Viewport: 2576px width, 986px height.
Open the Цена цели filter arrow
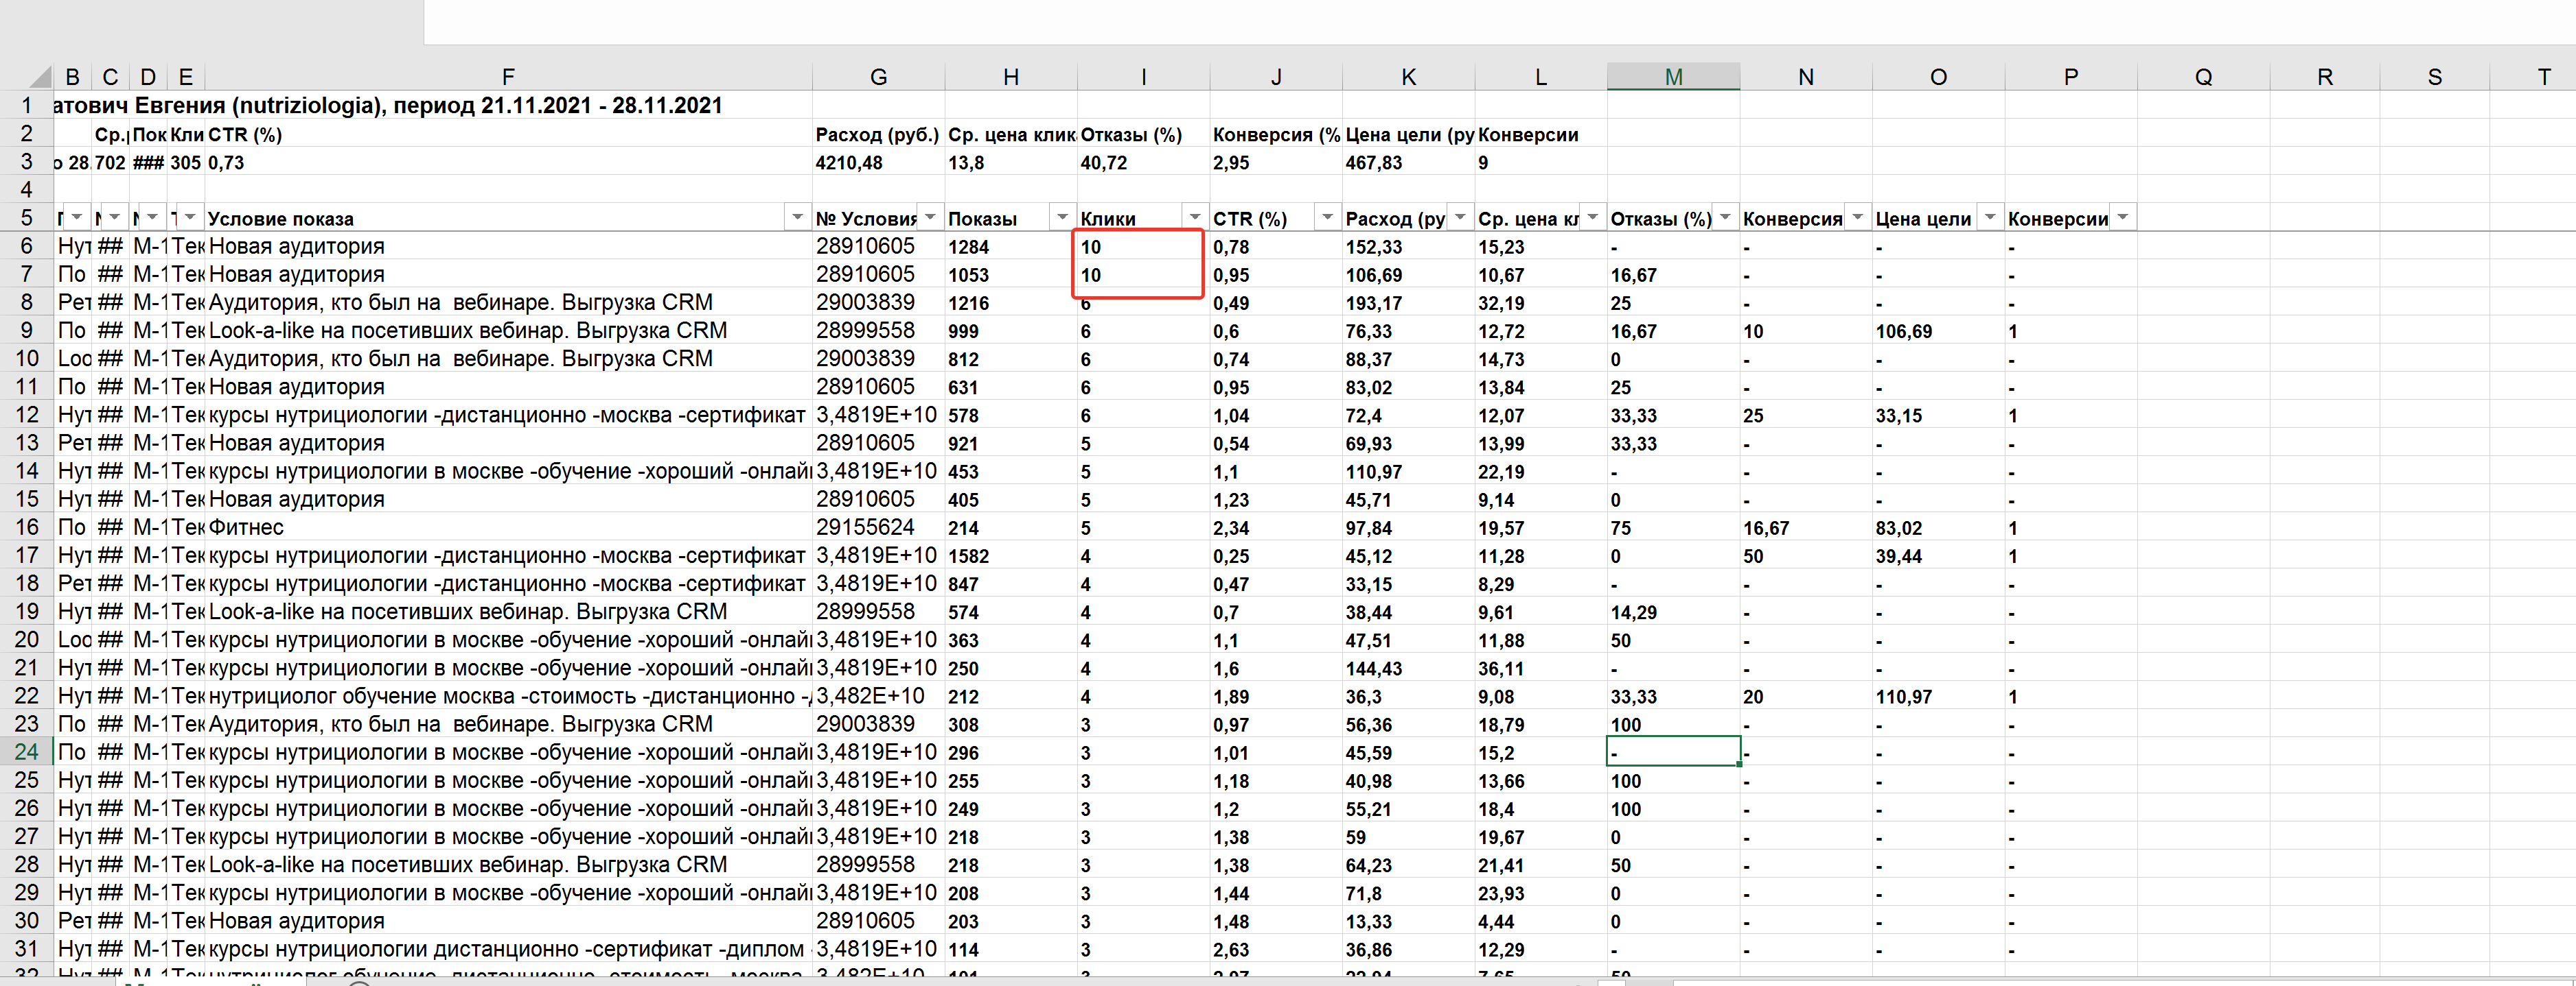[x=1990, y=218]
